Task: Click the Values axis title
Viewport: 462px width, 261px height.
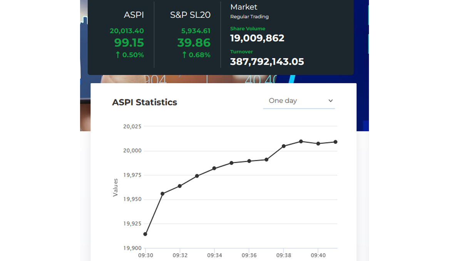Action: (x=115, y=187)
